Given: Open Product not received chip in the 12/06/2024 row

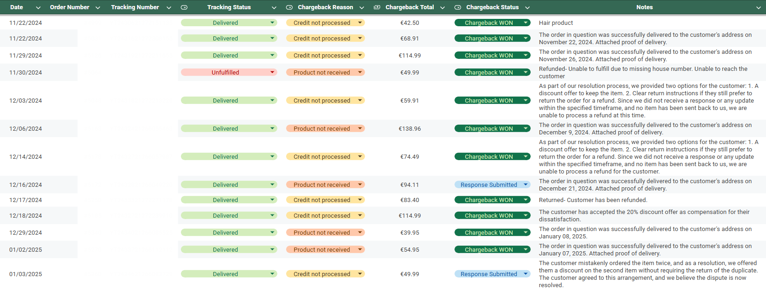Looking at the screenshot, I should tap(325, 128).
